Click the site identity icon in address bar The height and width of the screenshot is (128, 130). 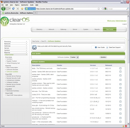(30, 9)
